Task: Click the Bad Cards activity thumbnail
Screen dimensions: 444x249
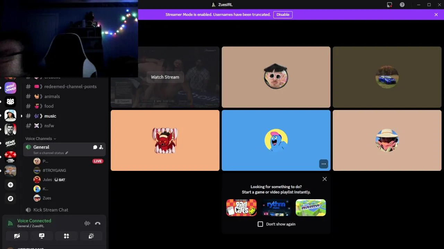Action: [241, 207]
